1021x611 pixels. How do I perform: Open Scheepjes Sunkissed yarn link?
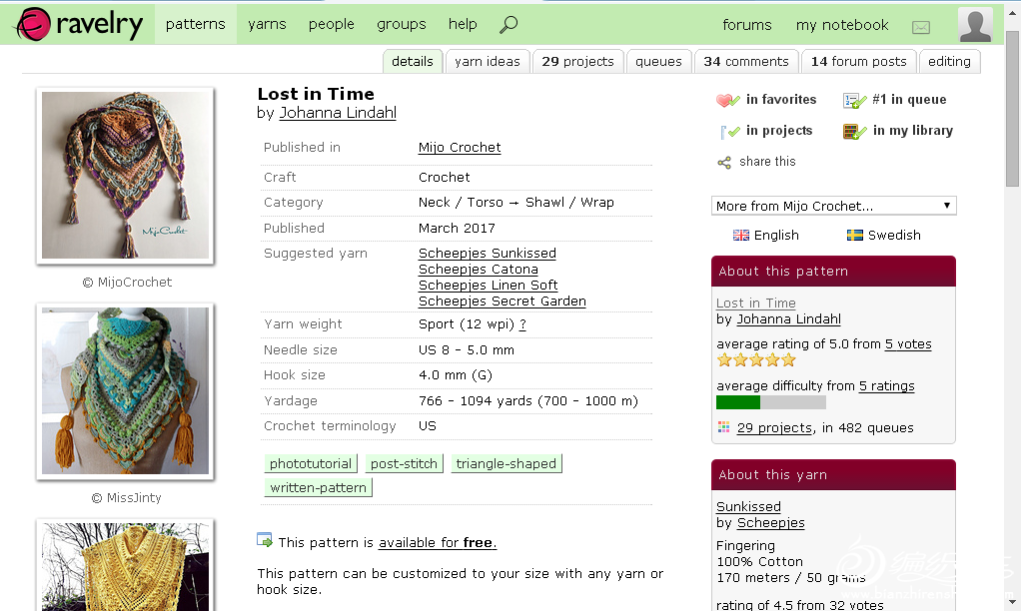(488, 254)
